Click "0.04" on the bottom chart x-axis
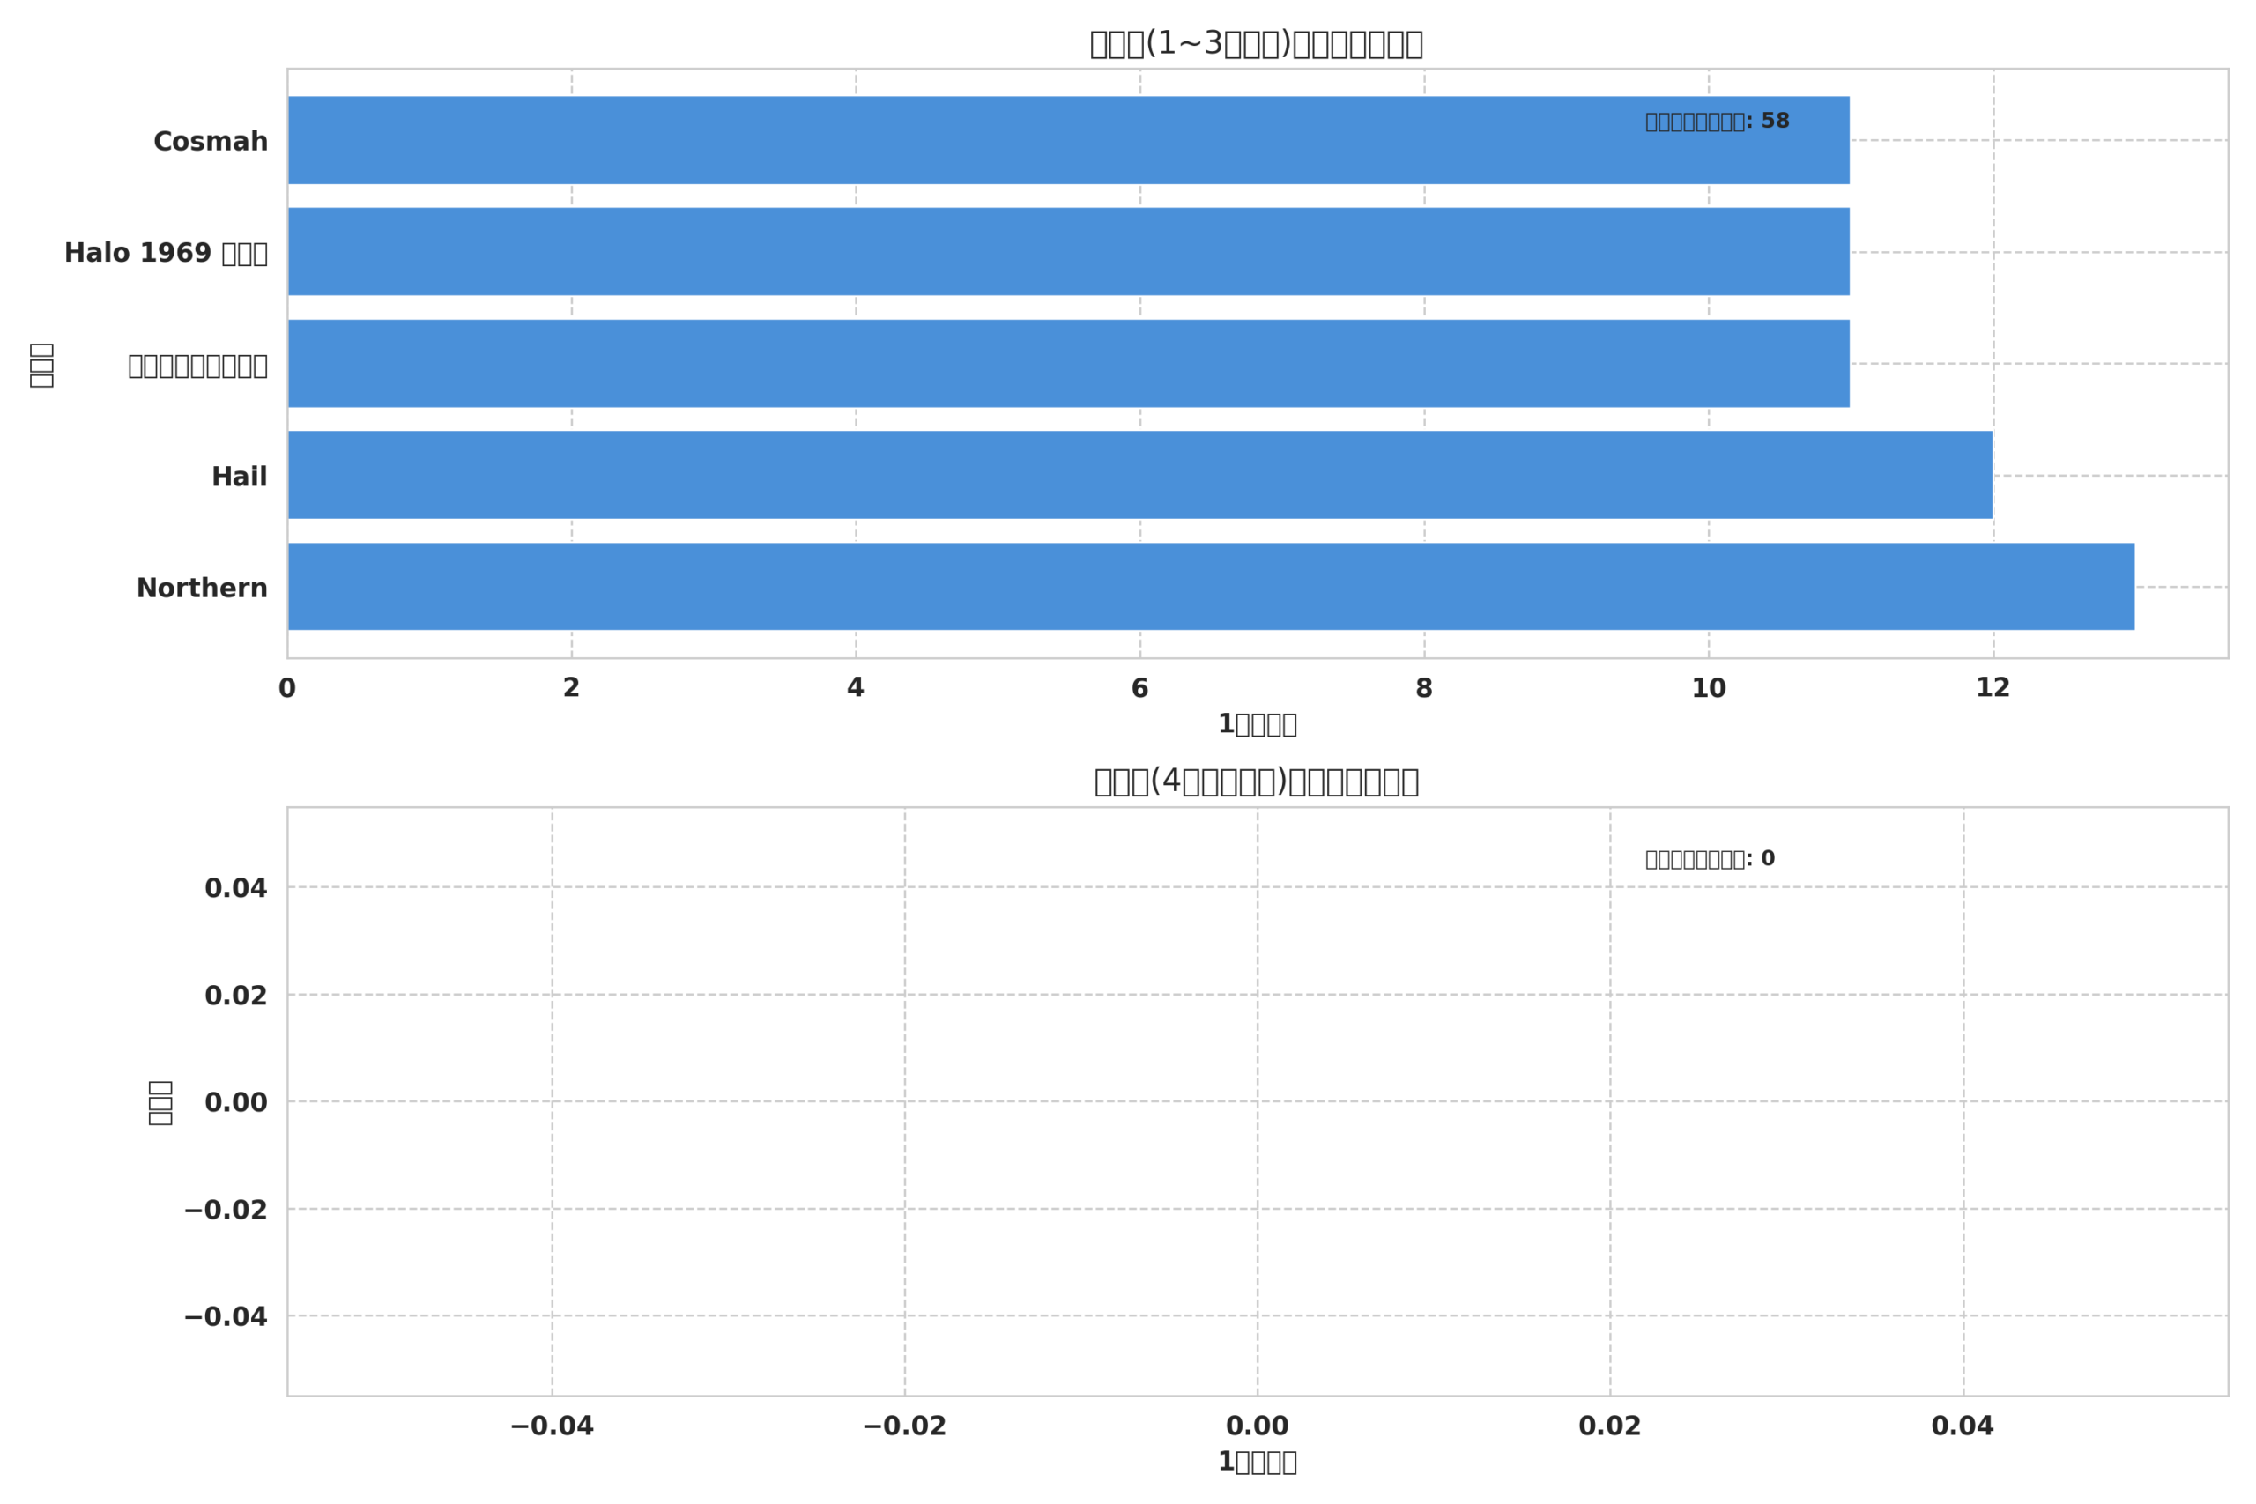Screen dimensions: 2256x1504 (1963, 1426)
